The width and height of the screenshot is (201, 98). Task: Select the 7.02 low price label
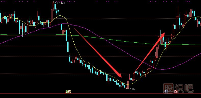pos(132,89)
